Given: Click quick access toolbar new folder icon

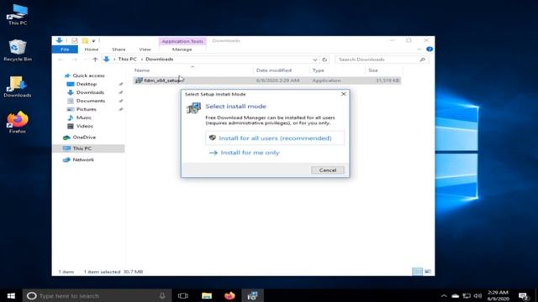Looking at the screenshot, I should click(x=85, y=41).
